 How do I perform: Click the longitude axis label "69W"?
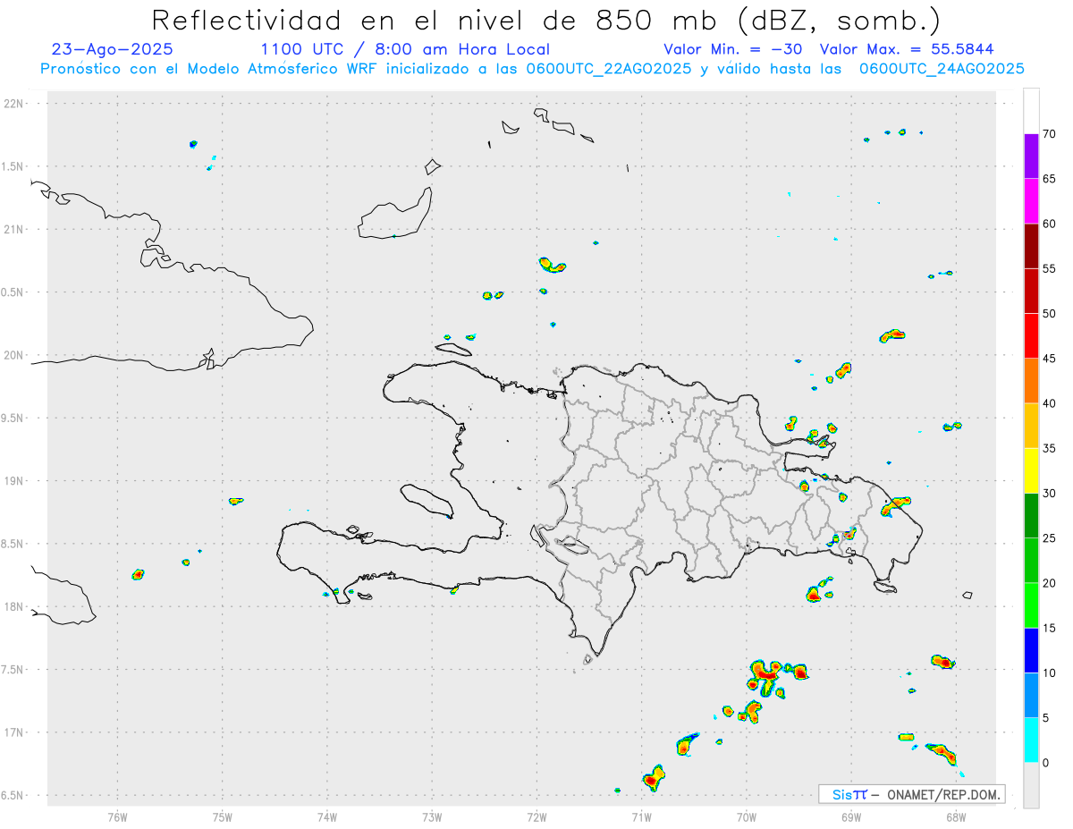pyautogui.click(x=851, y=816)
